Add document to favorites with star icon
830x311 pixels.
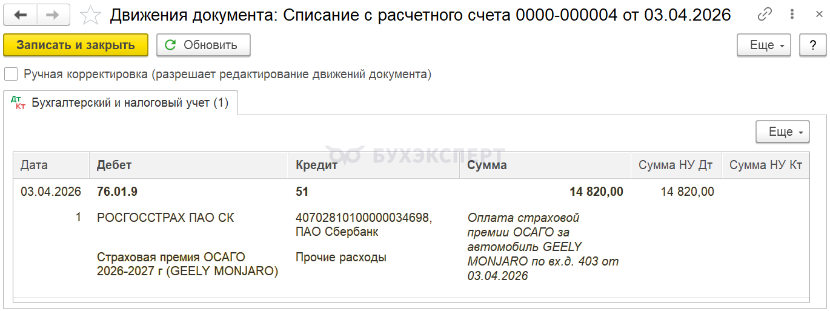click(90, 15)
